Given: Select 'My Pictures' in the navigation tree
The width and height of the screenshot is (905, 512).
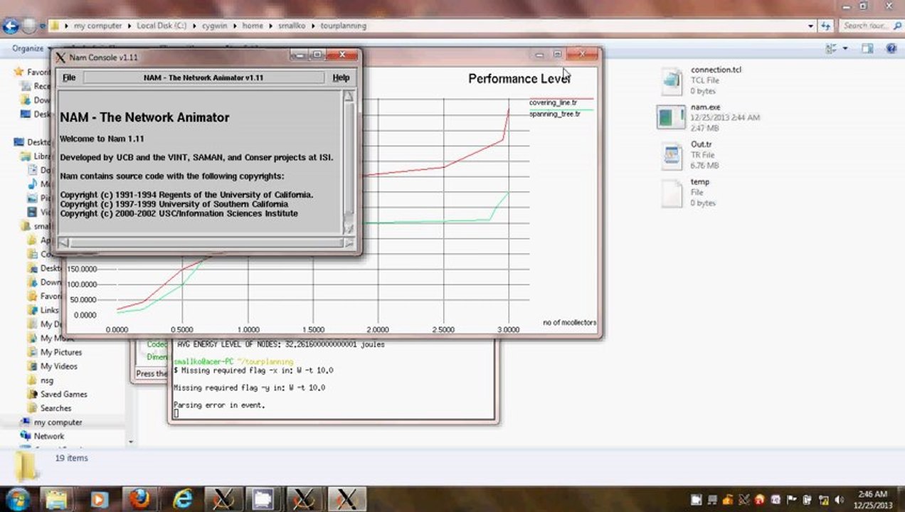Looking at the screenshot, I should pyautogui.click(x=61, y=352).
